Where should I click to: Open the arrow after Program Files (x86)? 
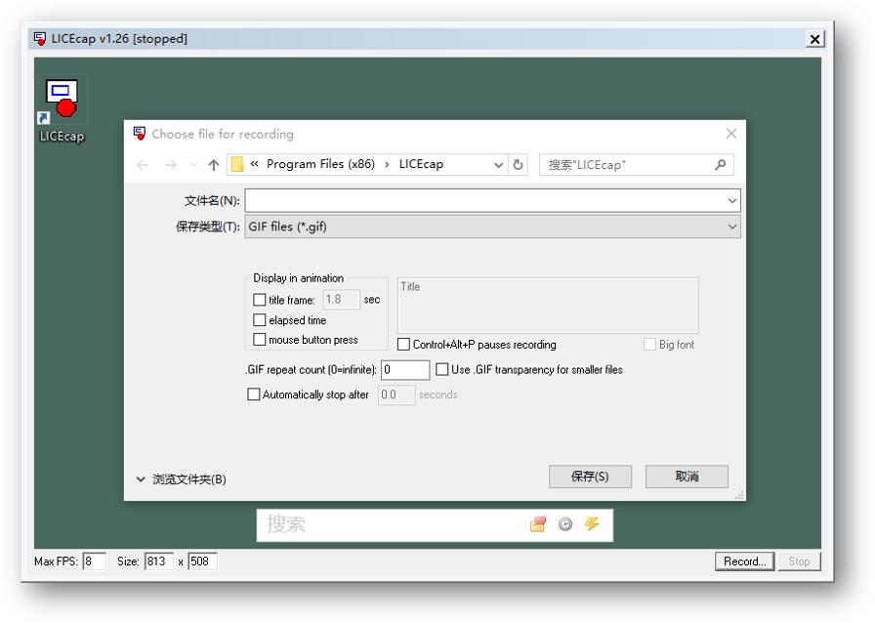(387, 165)
